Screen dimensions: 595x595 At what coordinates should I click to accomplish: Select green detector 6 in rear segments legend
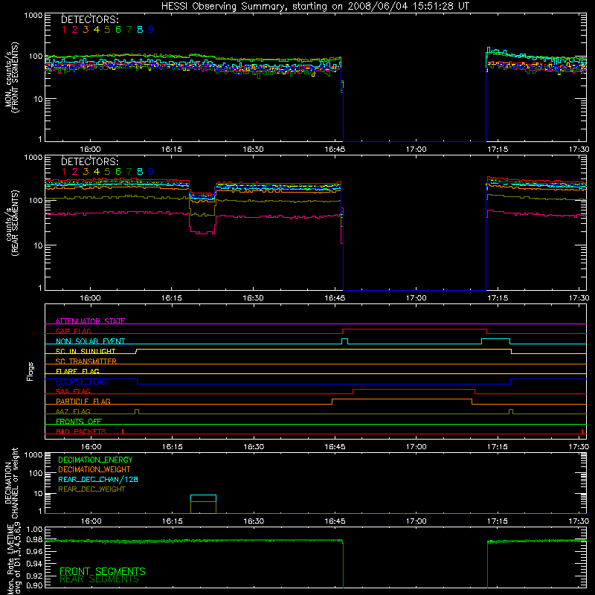coord(118,172)
